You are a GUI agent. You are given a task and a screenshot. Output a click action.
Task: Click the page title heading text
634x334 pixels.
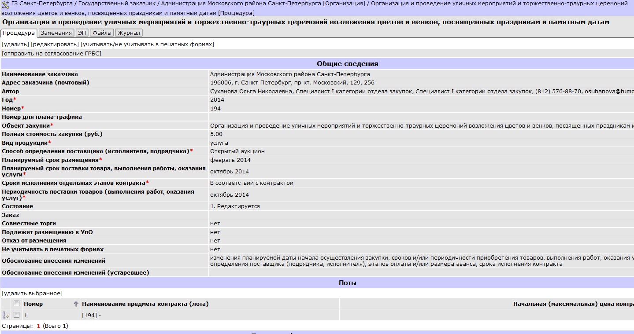pos(306,22)
